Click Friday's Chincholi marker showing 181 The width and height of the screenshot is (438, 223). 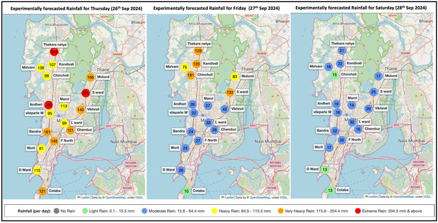[191, 75]
